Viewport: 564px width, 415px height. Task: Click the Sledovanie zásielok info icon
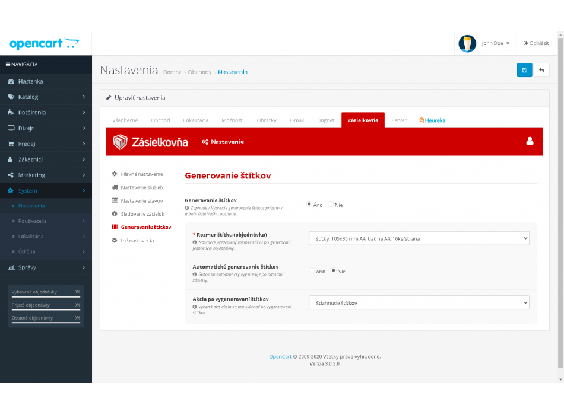coord(115,214)
